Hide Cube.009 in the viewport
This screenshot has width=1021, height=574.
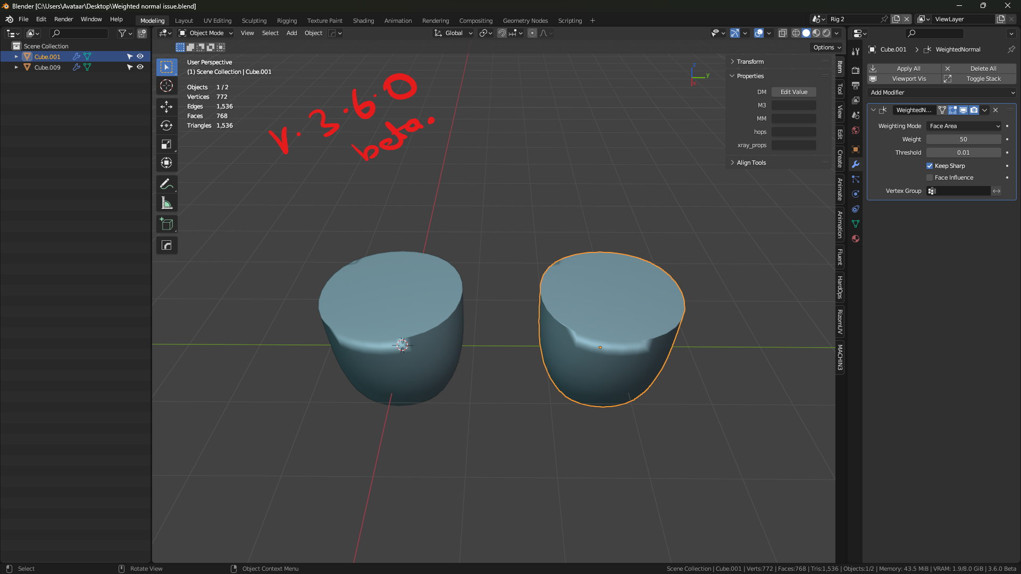tap(140, 67)
